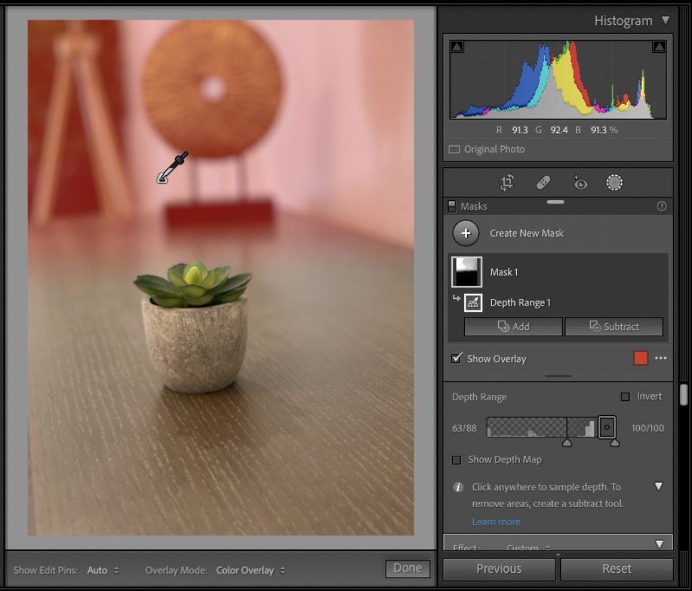Open the Show Edit Pins Auto dropdown
This screenshot has width=692, height=591.
pyautogui.click(x=103, y=570)
